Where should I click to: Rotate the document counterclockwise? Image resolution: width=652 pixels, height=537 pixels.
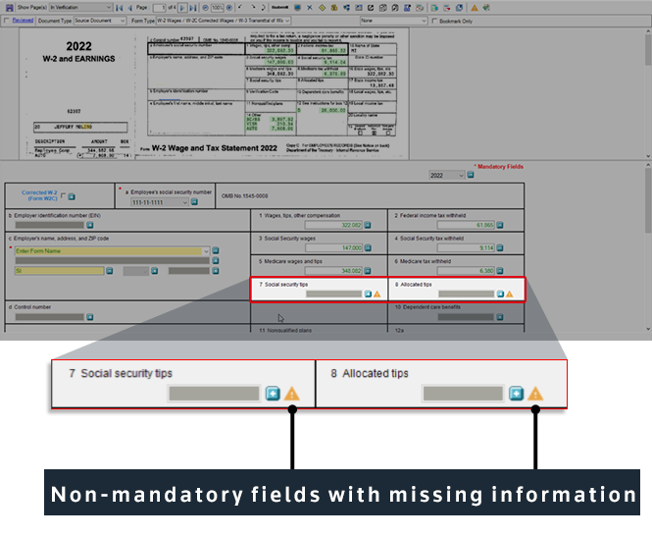pyautogui.click(x=240, y=8)
